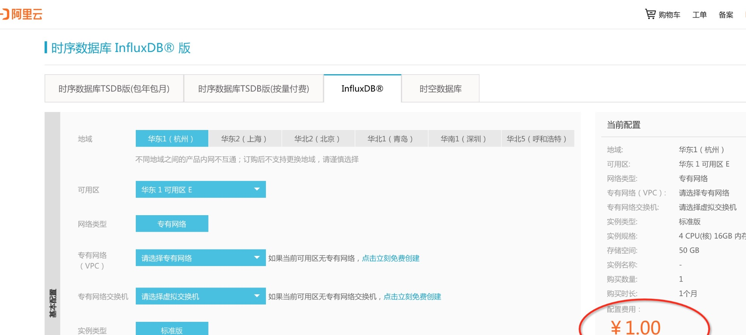Choose 标准版 instance type
Image resolution: width=746 pixels, height=335 pixels.
172,329
